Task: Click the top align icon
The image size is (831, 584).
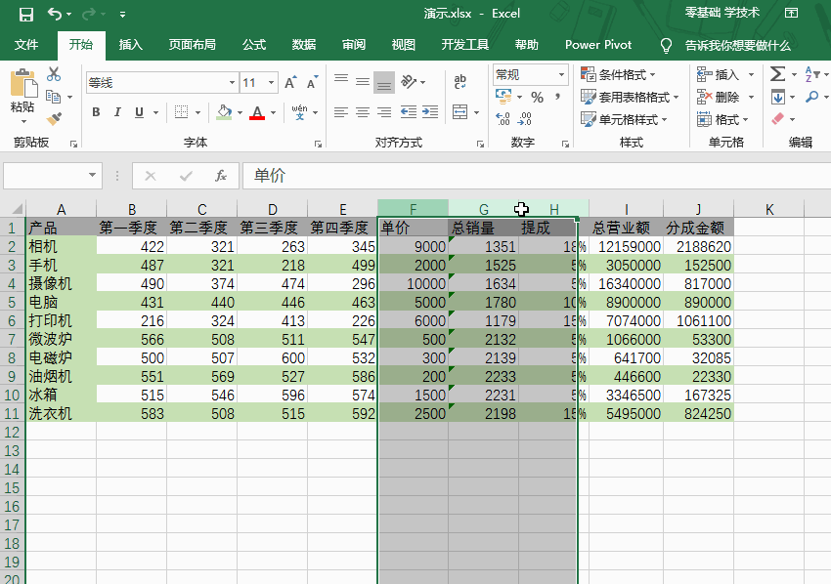Action: [341, 80]
